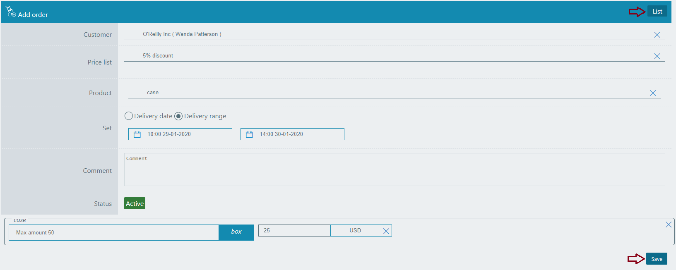The image size is (676, 270).
Task: Toggle the Active status button
Action: pos(135,203)
